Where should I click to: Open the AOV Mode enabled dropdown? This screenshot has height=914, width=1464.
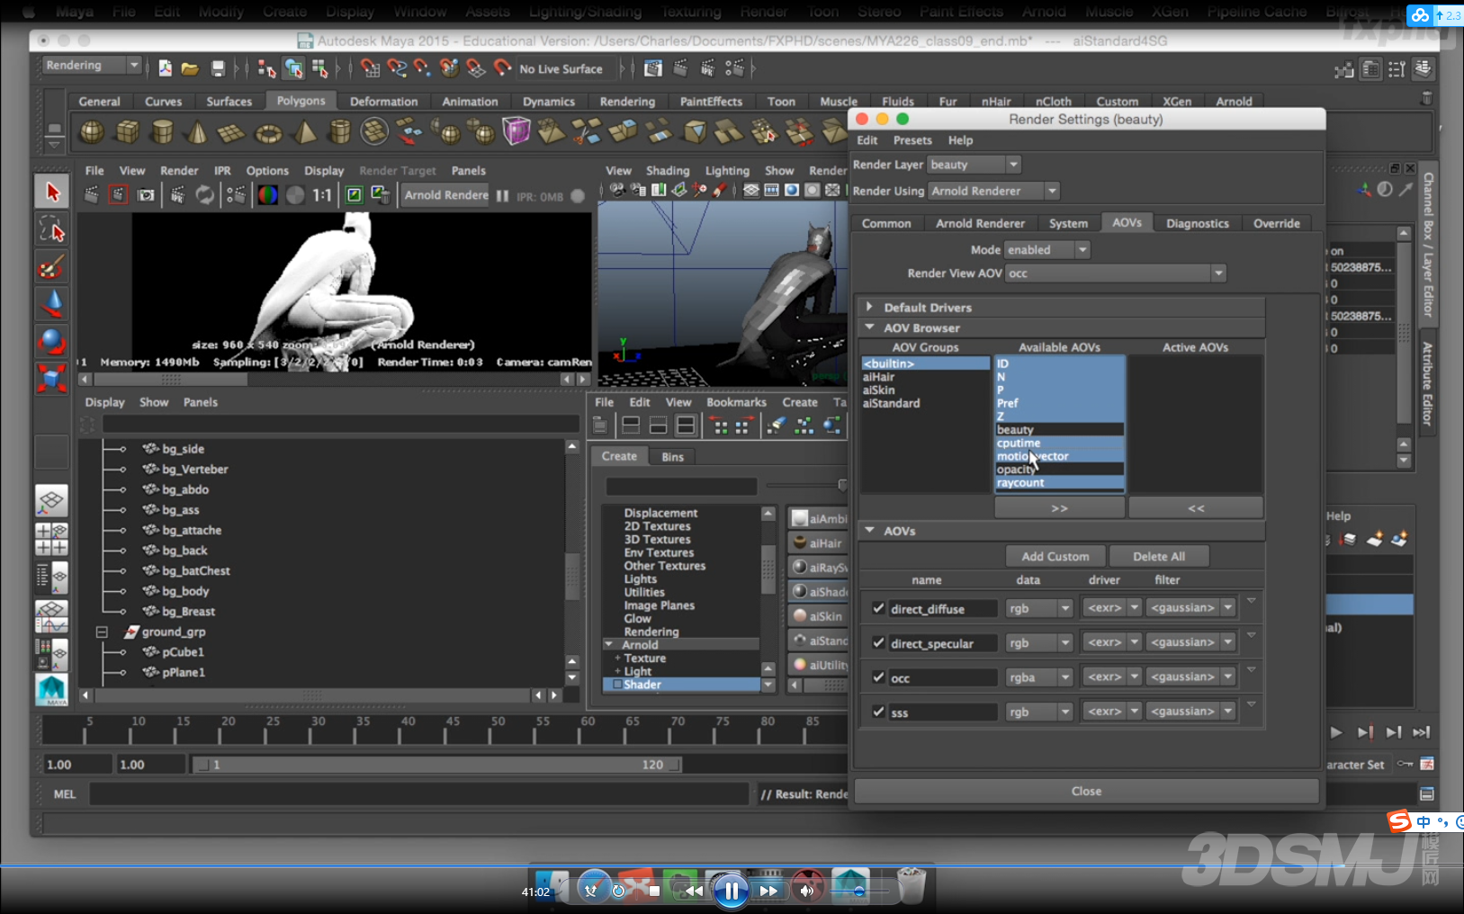pos(1047,250)
